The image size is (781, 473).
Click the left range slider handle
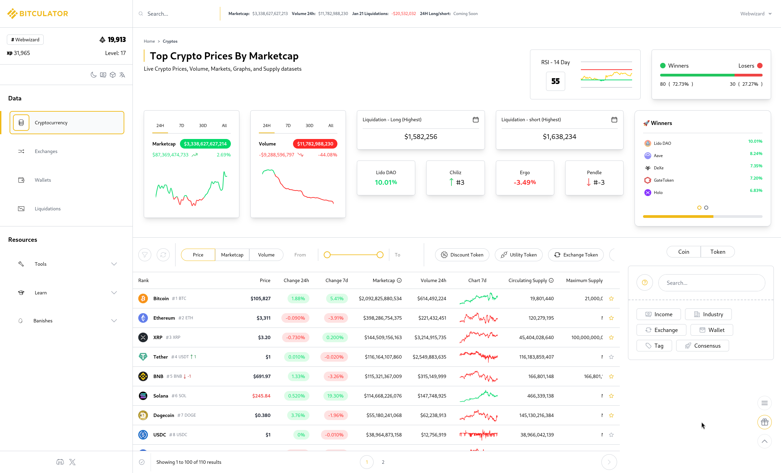(x=327, y=255)
